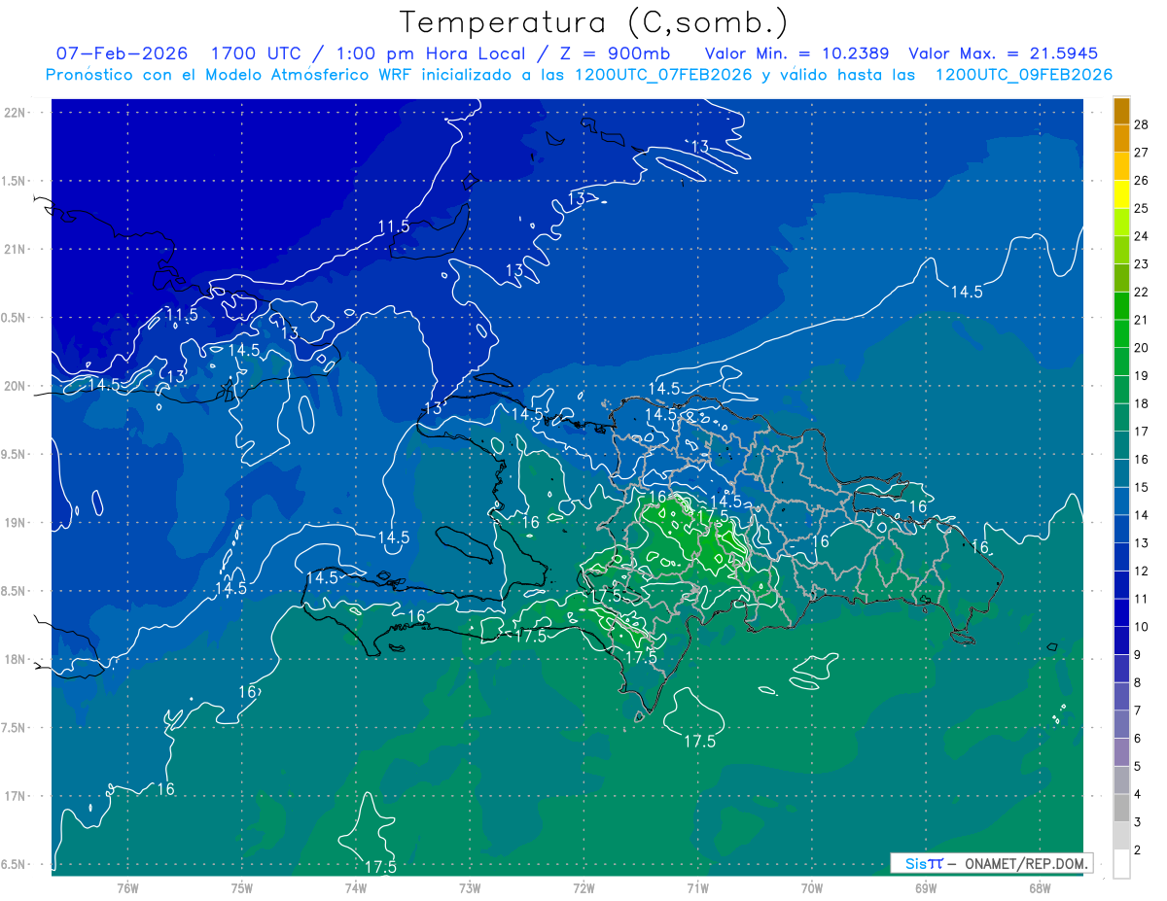
Task: Select the white swatch below the 2 label
Action: 1121,864
